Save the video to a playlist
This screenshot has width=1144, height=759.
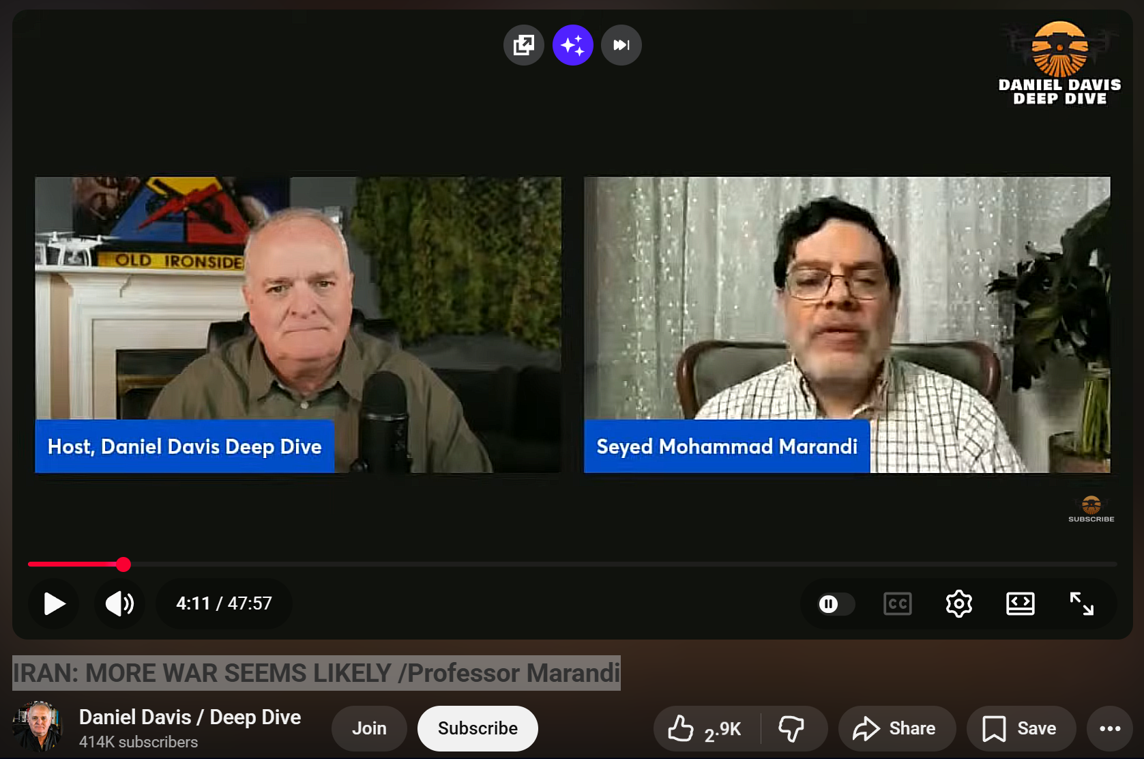(x=1021, y=728)
